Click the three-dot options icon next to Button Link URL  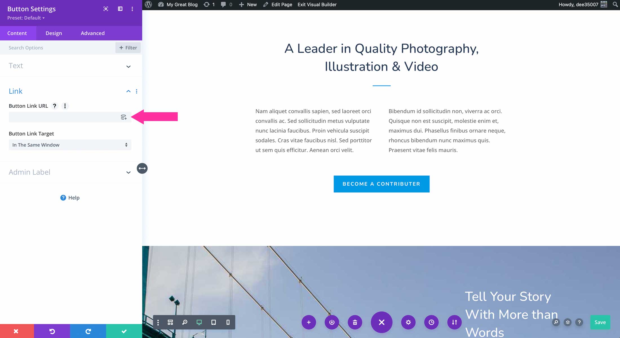65,106
